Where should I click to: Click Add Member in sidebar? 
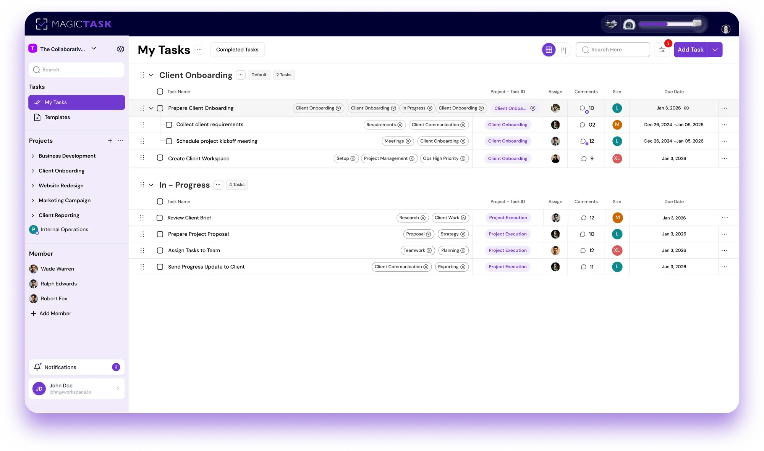(x=51, y=313)
